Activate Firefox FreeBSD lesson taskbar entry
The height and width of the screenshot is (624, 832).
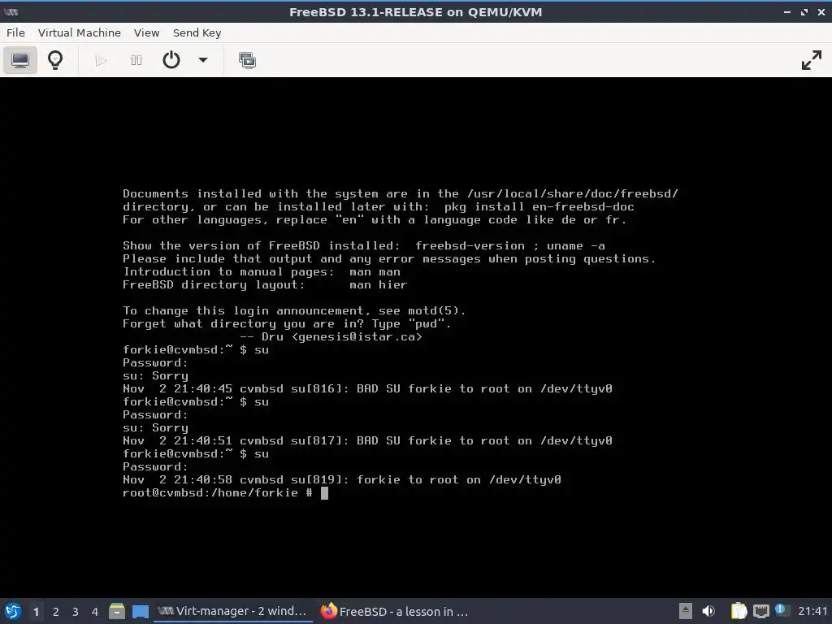click(x=395, y=611)
